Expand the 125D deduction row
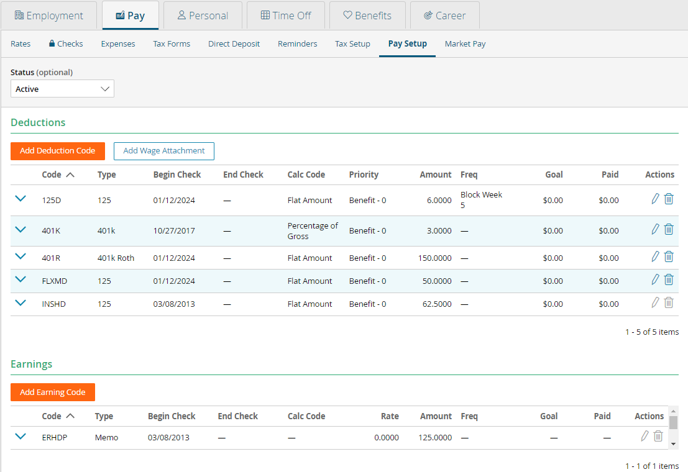This screenshot has width=688, height=472. pyautogui.click(x=21, y=198)
